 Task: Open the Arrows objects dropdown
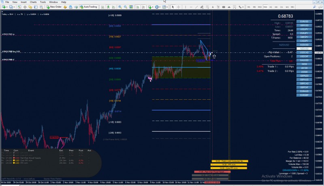(x=241, y=7)
